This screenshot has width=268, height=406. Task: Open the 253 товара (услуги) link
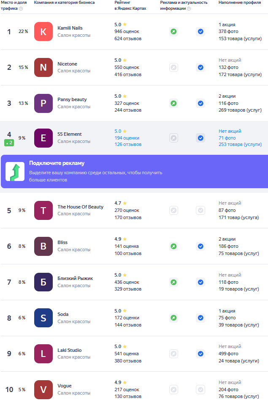(x=240, y=145)
